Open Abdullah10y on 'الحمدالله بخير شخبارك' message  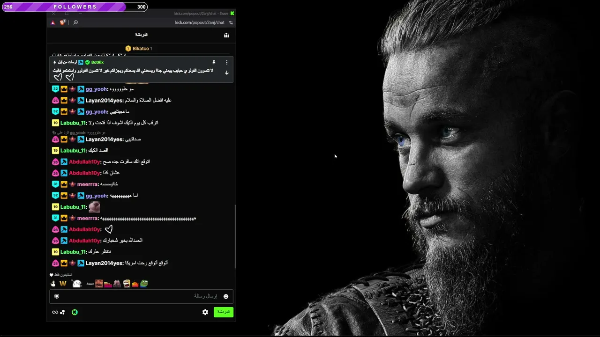(x=84, y=241)
